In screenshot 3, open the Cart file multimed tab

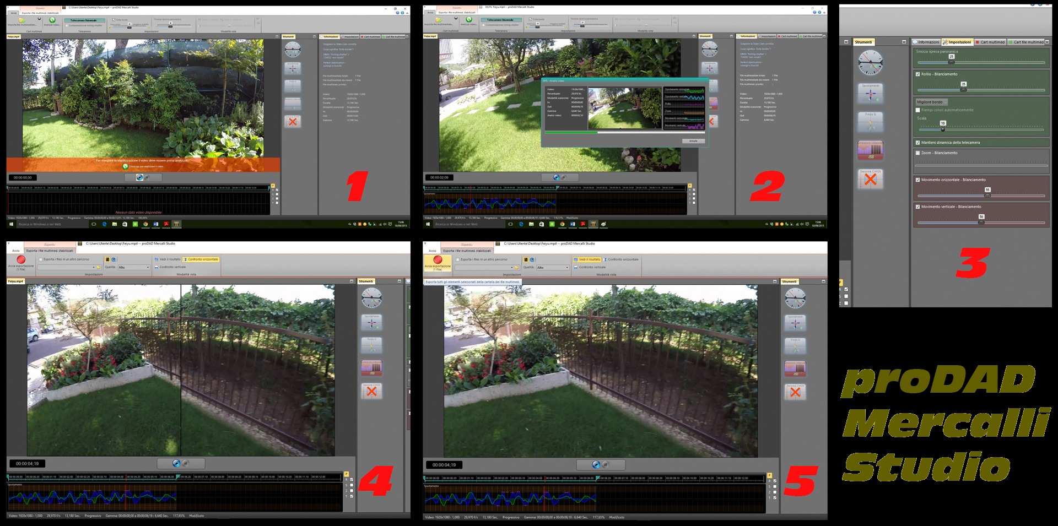(1026, 42)
